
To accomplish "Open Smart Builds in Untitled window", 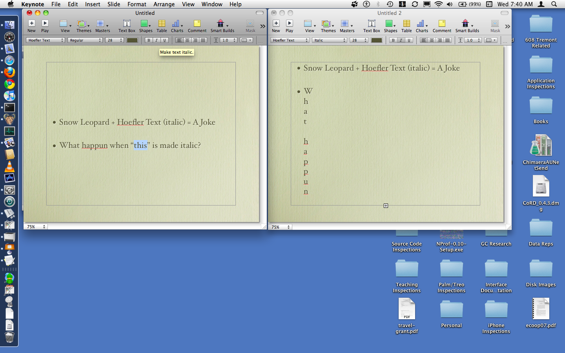I will tap(222, 26).
